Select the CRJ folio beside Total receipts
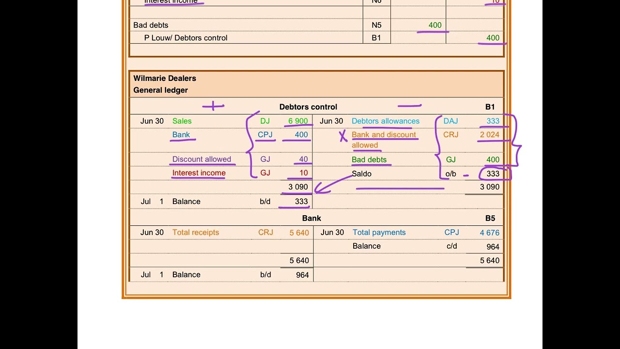Image resolution: width=620 pixels, height=349 pixels. 265,232
